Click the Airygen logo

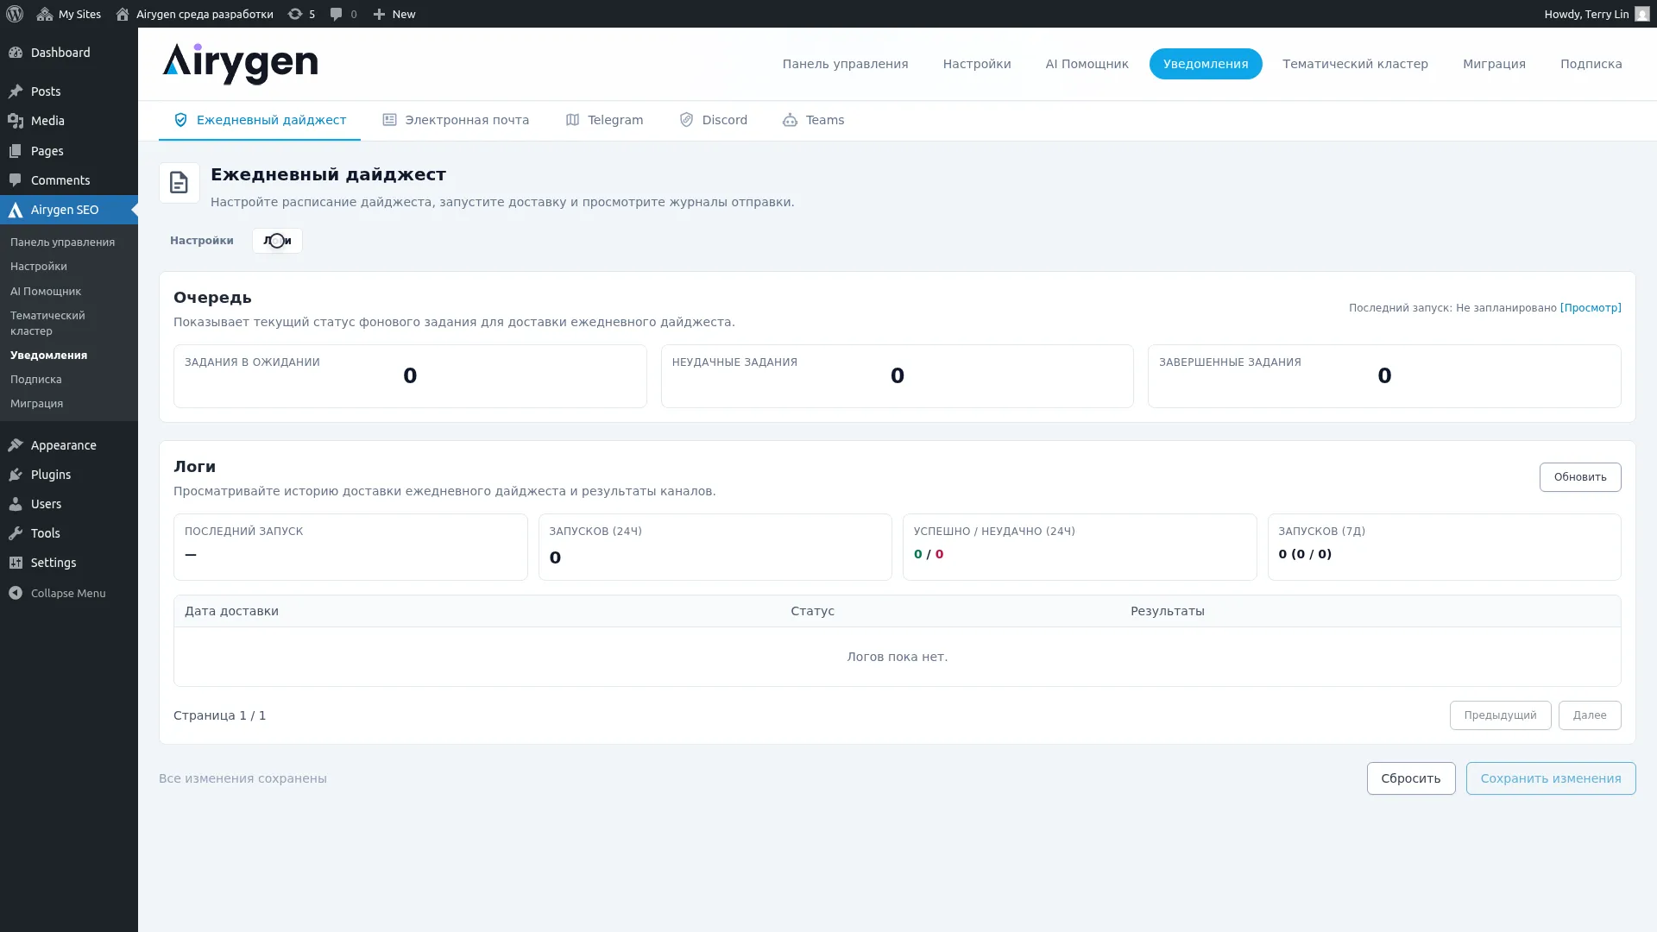coord(240,64)
